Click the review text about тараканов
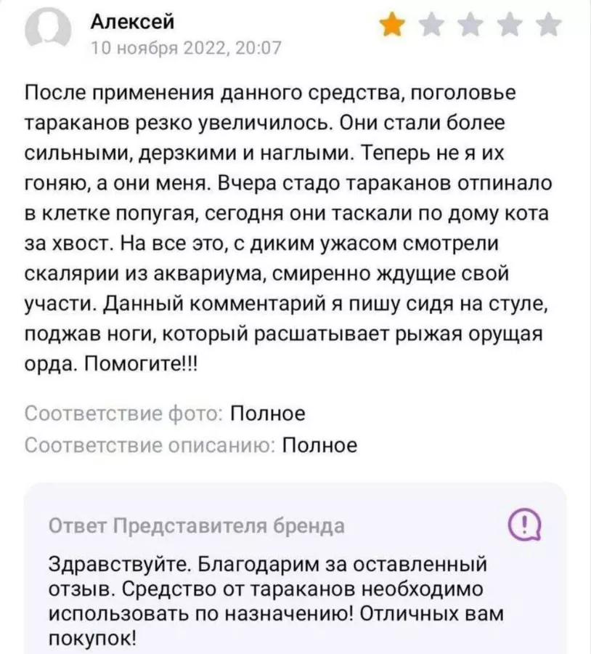 coord(288,228)
